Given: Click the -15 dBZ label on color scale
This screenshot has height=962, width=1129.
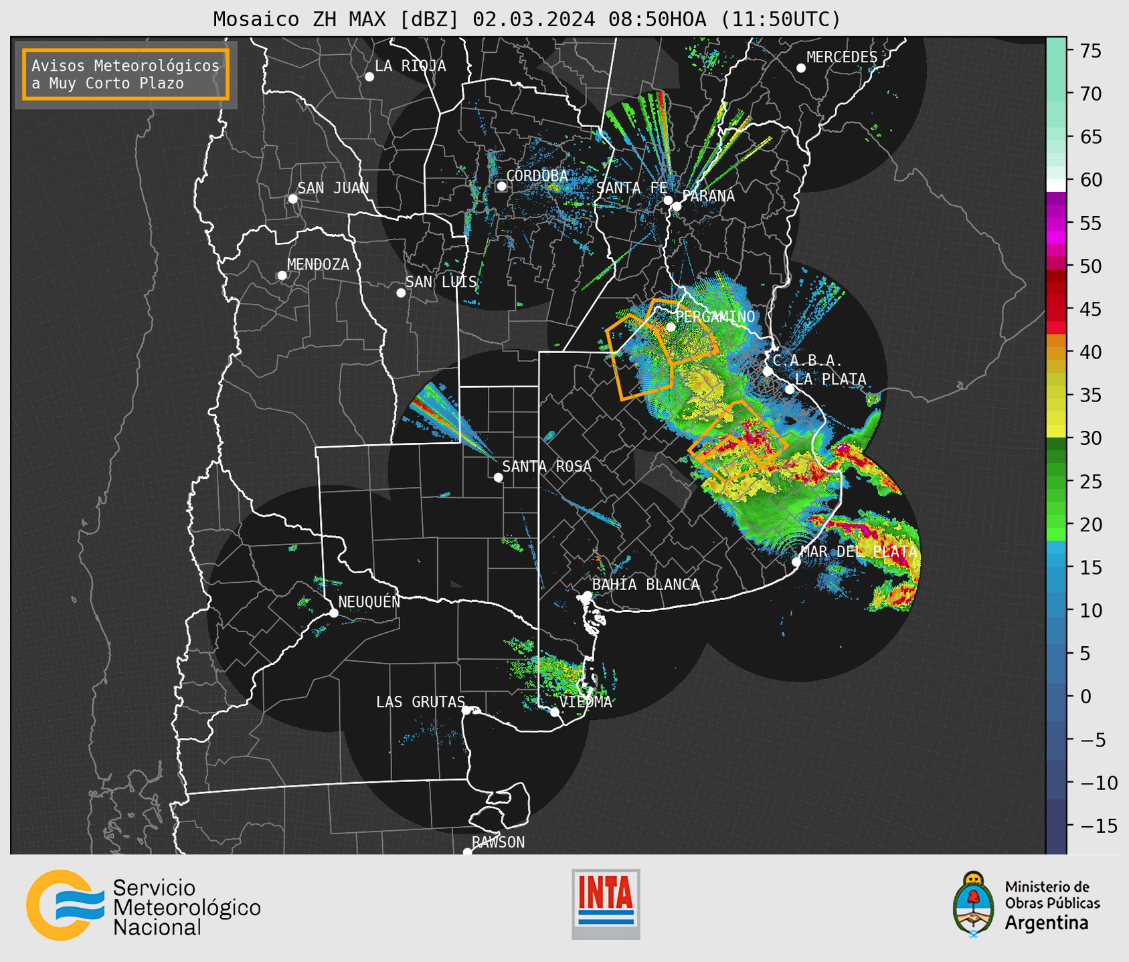Looking at the screenshot, I should (x=1098, y=826).
